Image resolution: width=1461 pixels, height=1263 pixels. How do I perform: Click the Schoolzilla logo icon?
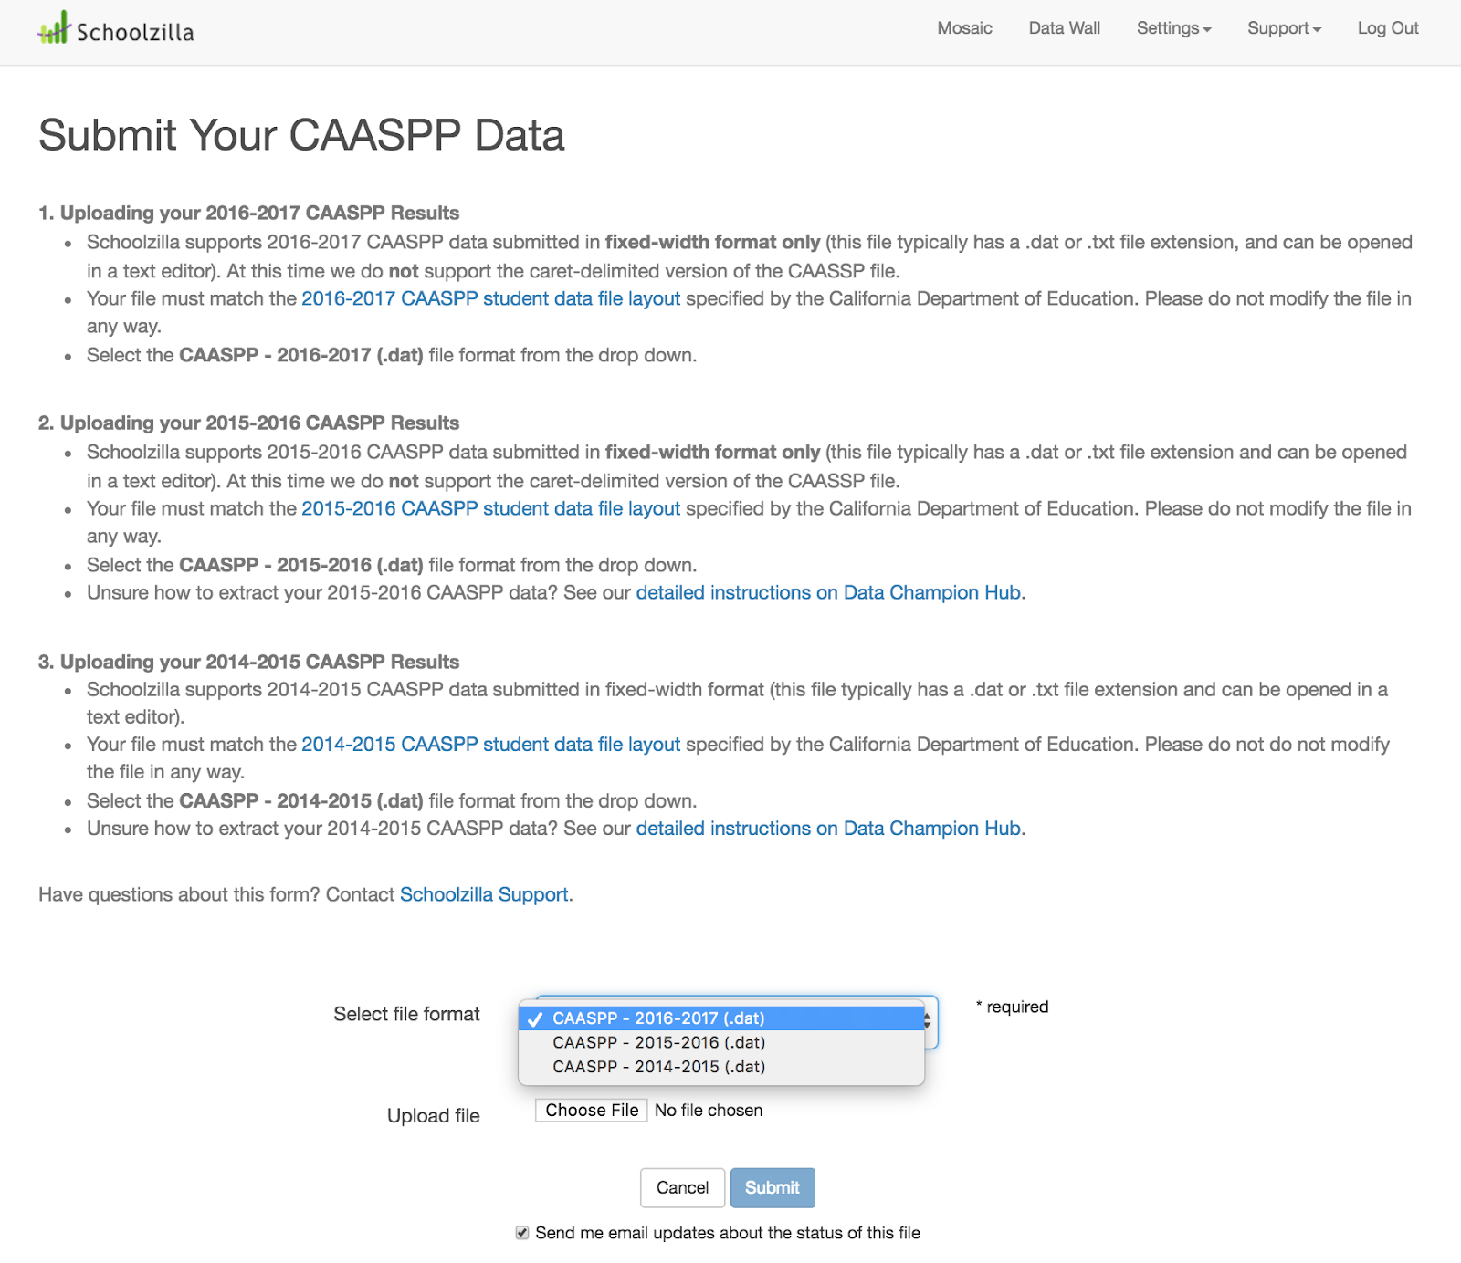(x=54, y=28)
